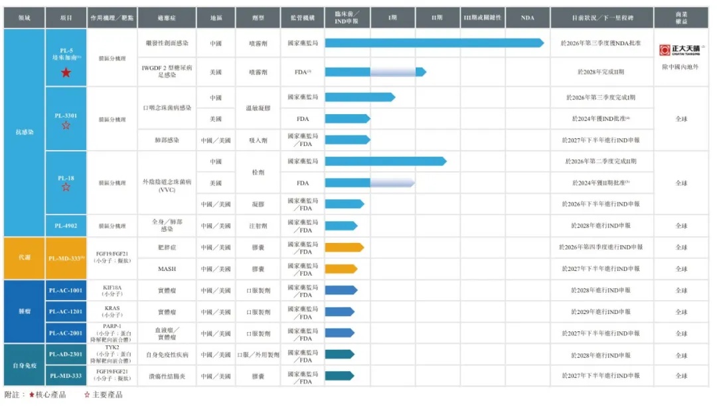
Task: Click the NDA column header
Action: [x=528, y=18]
